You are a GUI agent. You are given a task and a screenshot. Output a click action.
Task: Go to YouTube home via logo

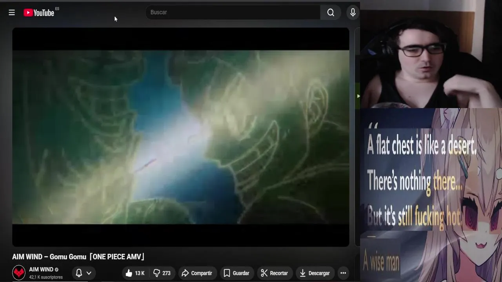pyautogui.click(x=39, y=13)
